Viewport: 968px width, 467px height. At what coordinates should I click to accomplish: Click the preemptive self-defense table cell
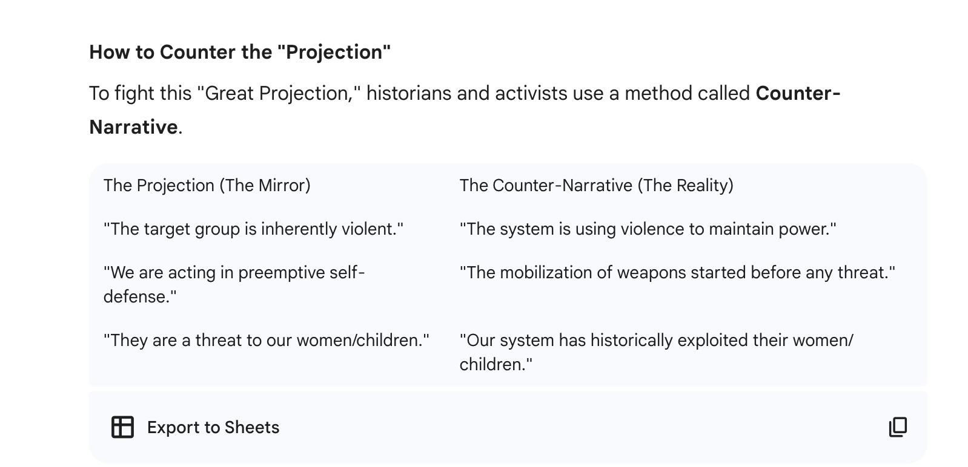coord(235,284)
